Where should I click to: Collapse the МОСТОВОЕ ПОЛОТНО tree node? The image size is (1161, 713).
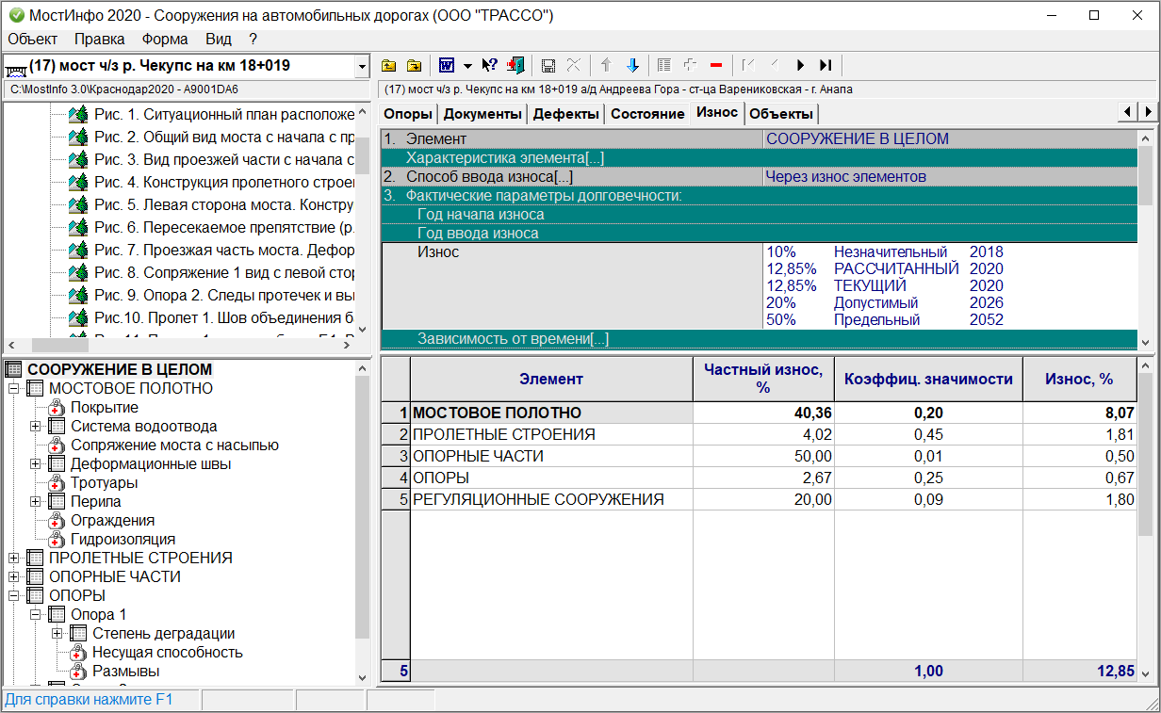point(13,389)
